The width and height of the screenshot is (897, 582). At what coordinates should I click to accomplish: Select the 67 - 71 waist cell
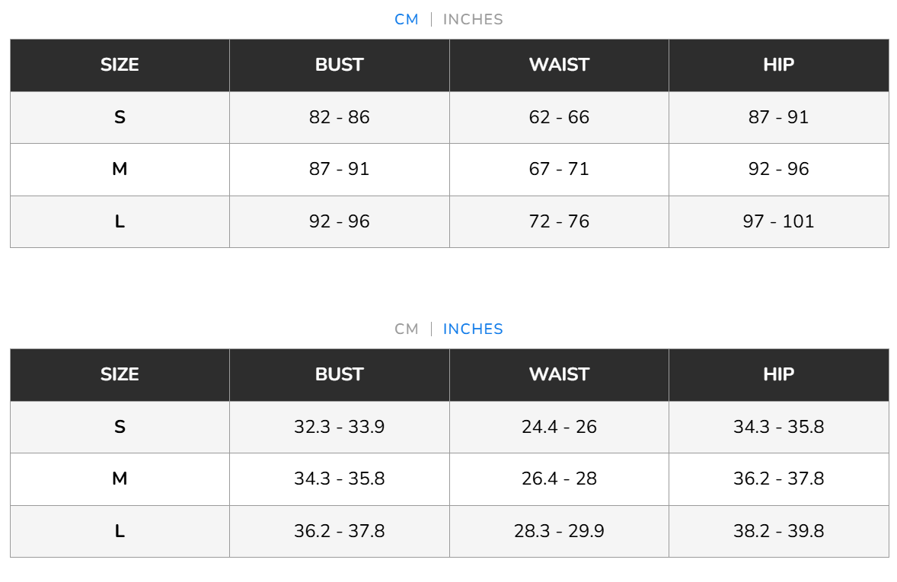pos(559,169)
